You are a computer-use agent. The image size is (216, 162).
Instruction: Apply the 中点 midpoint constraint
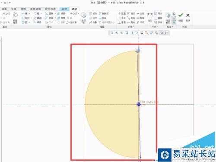click(131, 18)
